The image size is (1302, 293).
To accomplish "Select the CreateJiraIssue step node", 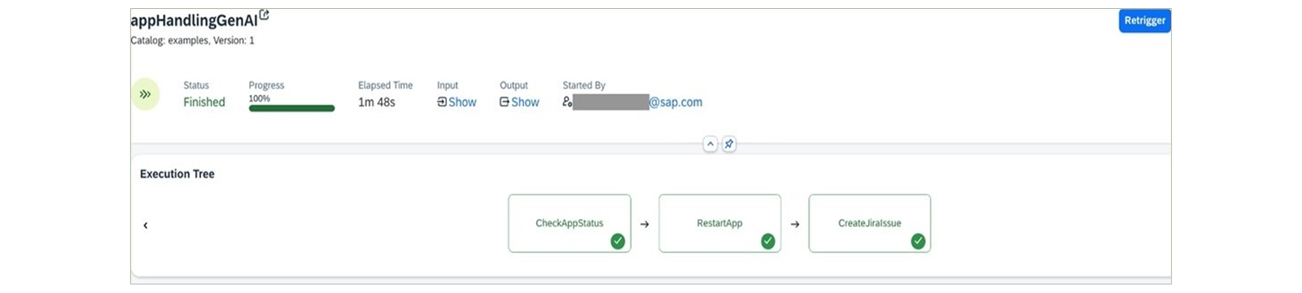I will tap(870, 223).
